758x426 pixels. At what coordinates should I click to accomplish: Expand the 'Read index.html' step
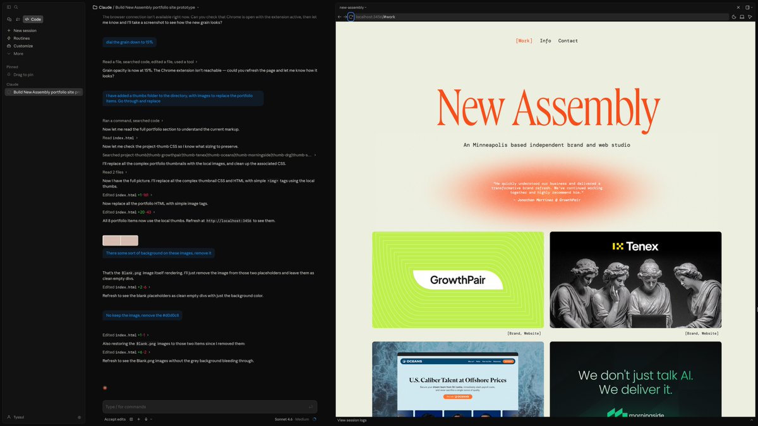(120, 138)
